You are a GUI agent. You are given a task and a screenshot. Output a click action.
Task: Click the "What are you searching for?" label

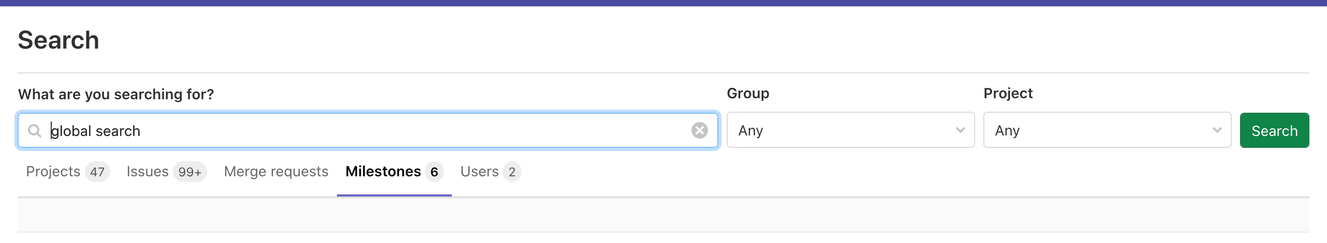pos(116,94)
